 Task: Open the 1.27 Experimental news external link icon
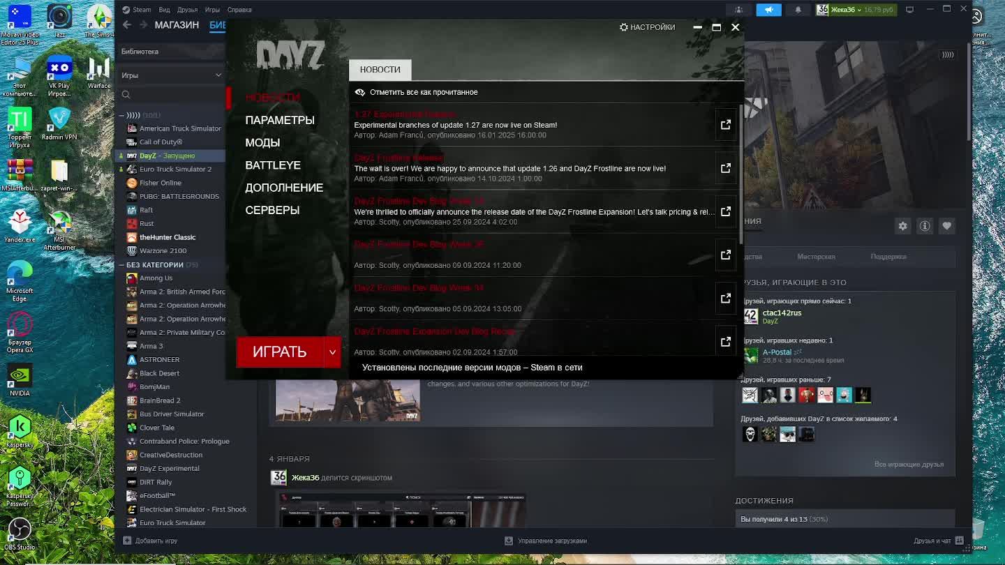tap(726, 124)
